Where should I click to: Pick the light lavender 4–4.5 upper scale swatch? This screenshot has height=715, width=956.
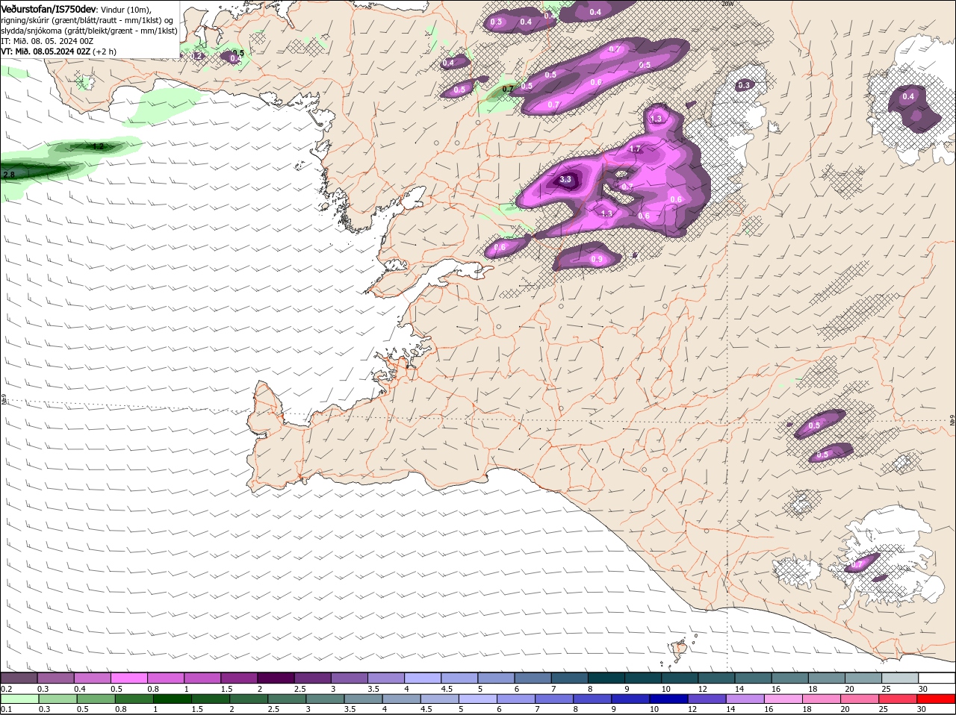click(x=423, y=678)
